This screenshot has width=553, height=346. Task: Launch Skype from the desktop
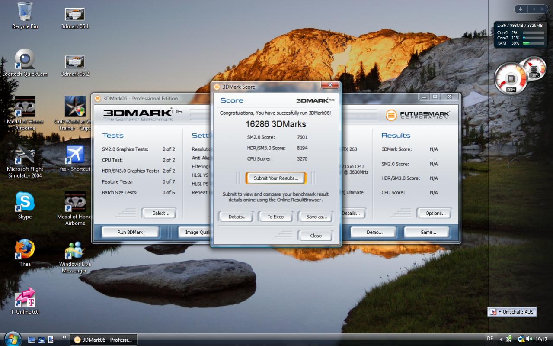(x=25, y=206)
